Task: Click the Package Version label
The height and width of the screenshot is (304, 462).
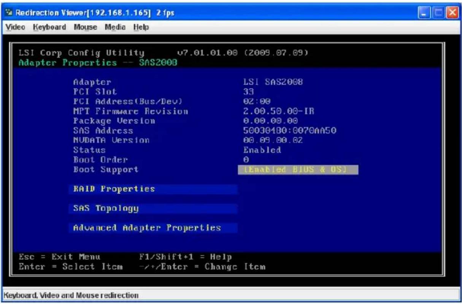Action: click(x=114, y=121)
